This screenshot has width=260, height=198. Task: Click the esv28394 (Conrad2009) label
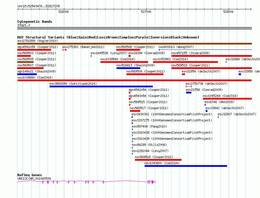click(x=147, y=53)
